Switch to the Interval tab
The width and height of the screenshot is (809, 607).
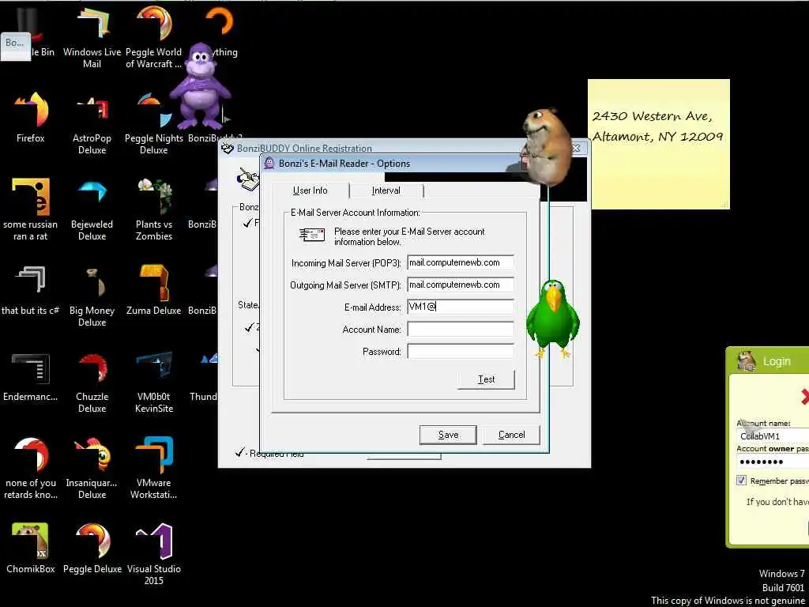pos(386,190)
